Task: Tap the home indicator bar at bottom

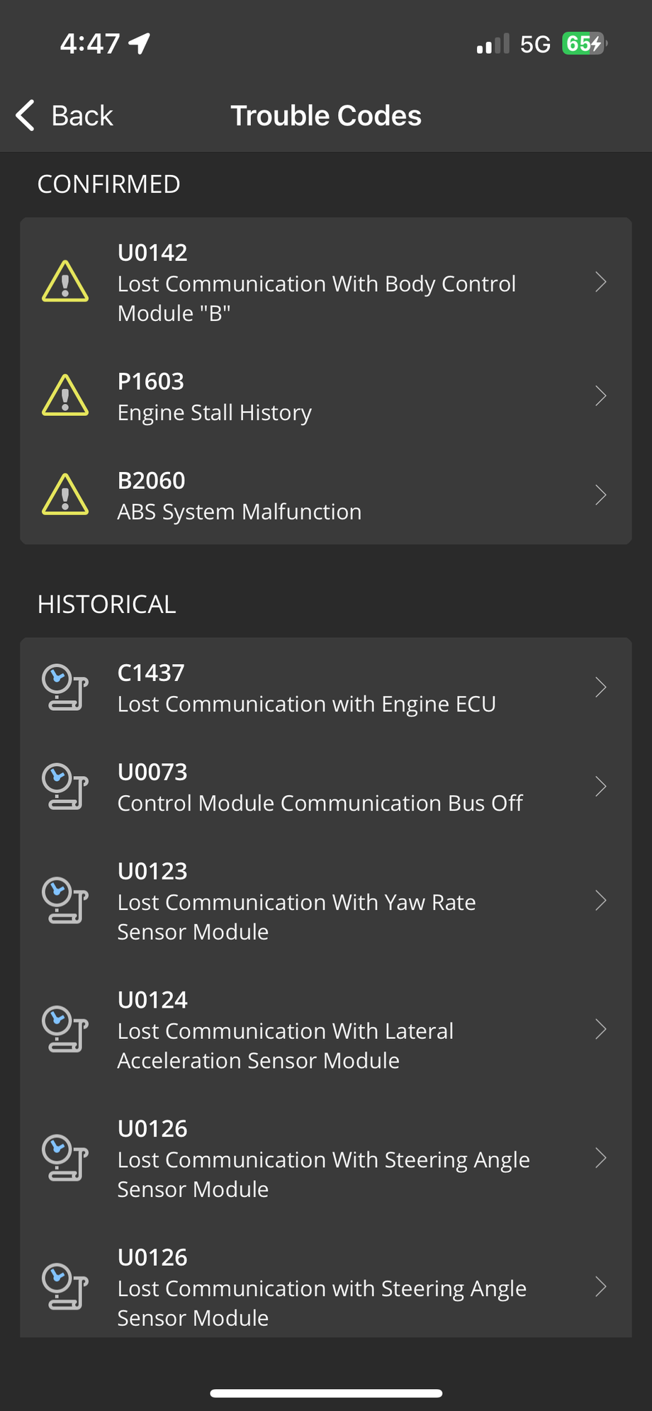Action: 326,1393
